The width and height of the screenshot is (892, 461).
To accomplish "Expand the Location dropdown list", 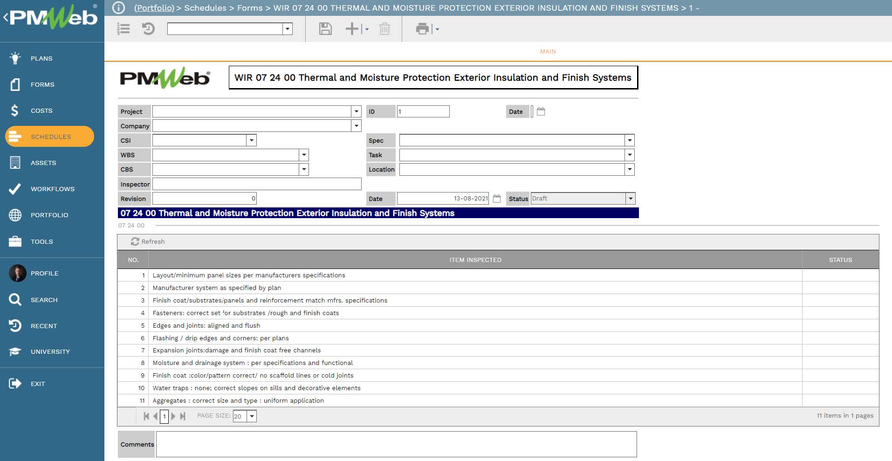I will (x=630, y=170).
